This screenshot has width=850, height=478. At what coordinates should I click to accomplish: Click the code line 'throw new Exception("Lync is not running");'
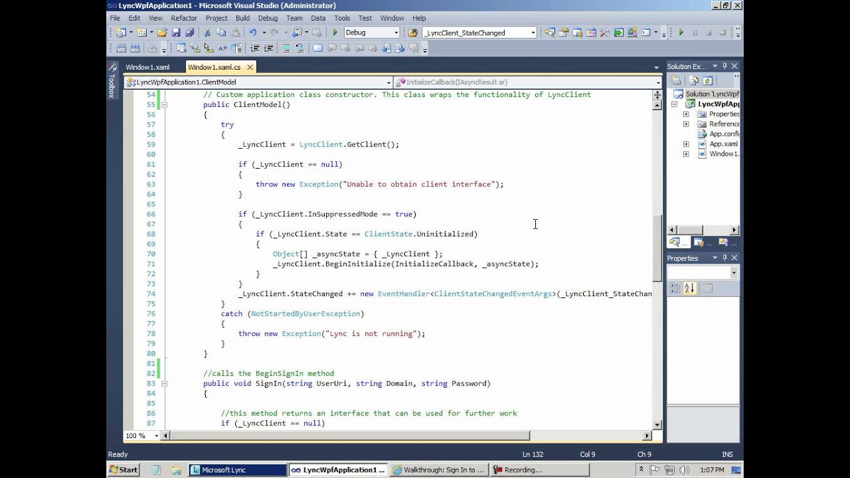331,334
